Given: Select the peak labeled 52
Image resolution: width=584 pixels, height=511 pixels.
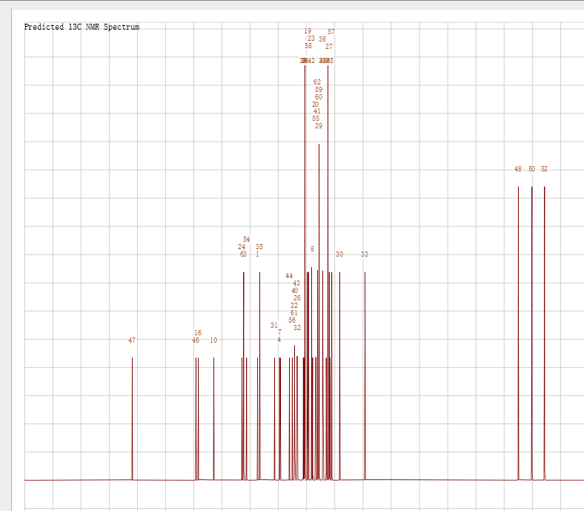Looking at the screenshot, I should [544, 169].
